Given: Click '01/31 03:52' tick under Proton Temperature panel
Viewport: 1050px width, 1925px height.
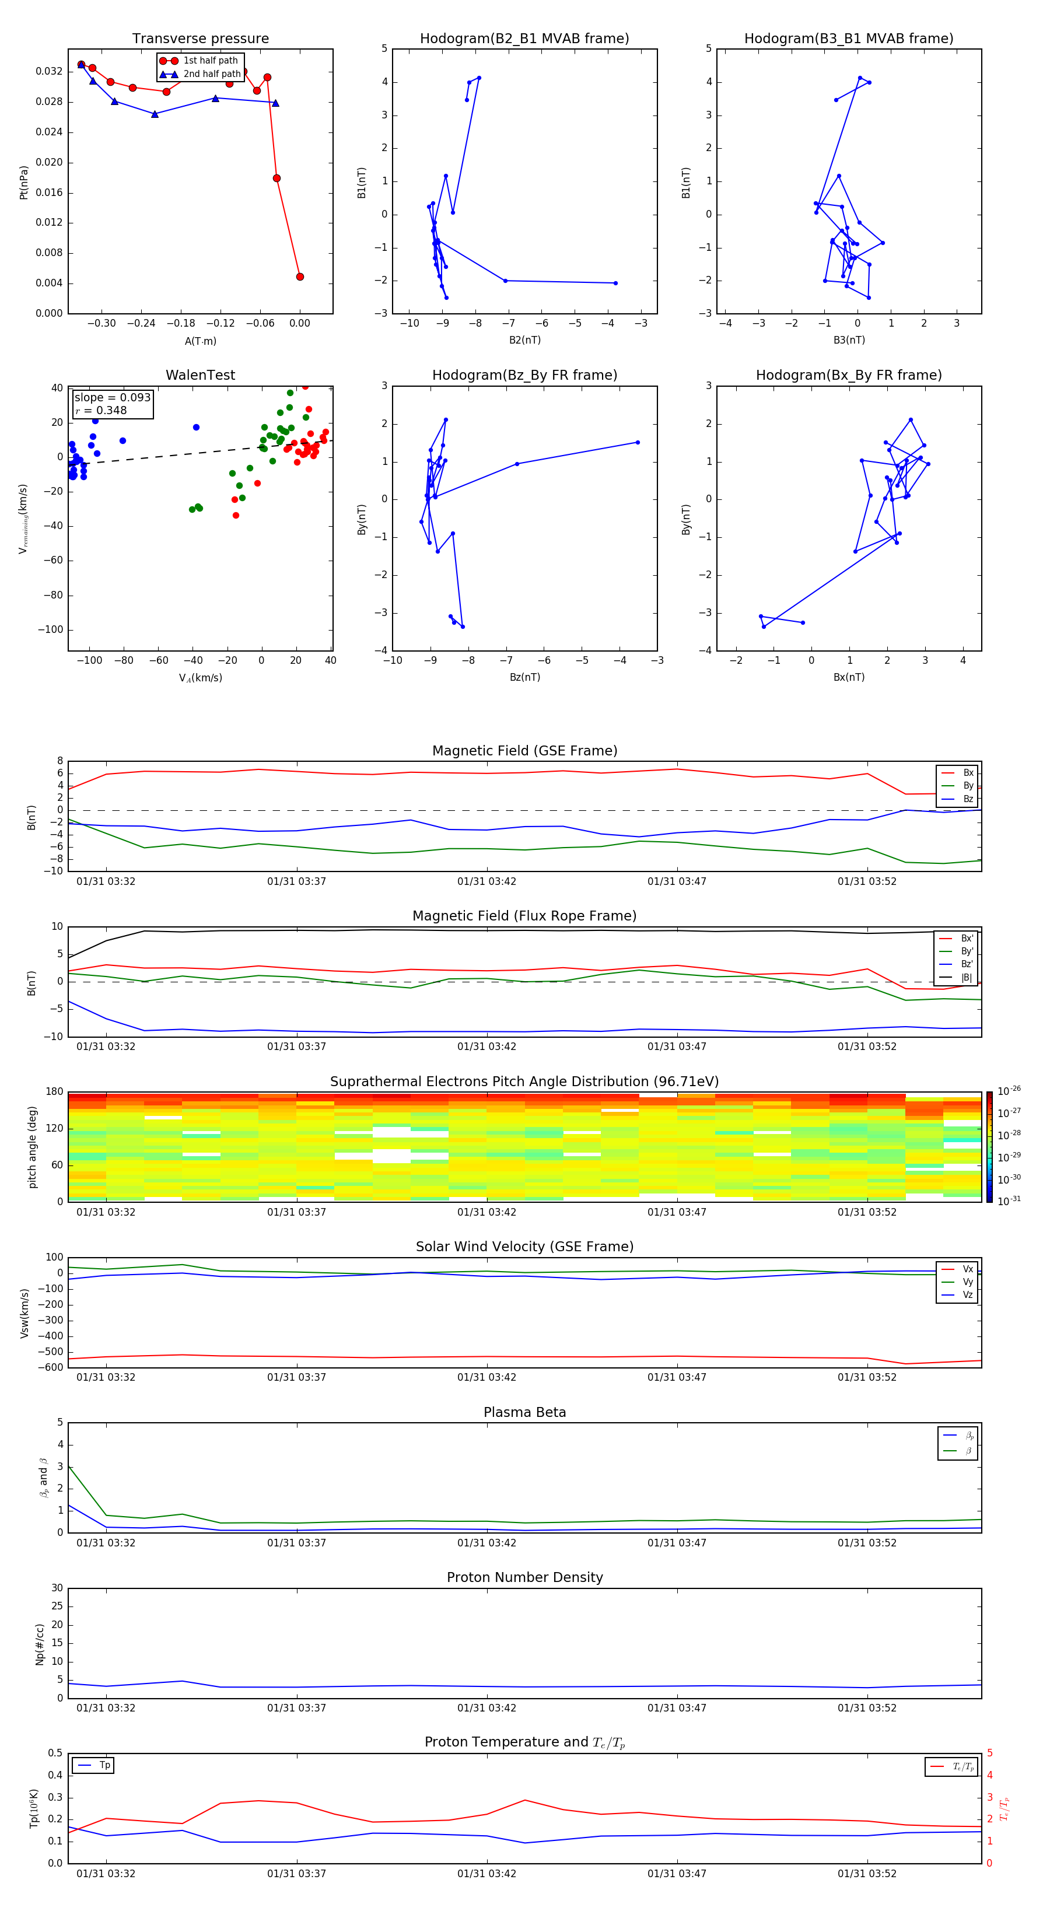Looking at the screenshot, I should (867, 1874).
